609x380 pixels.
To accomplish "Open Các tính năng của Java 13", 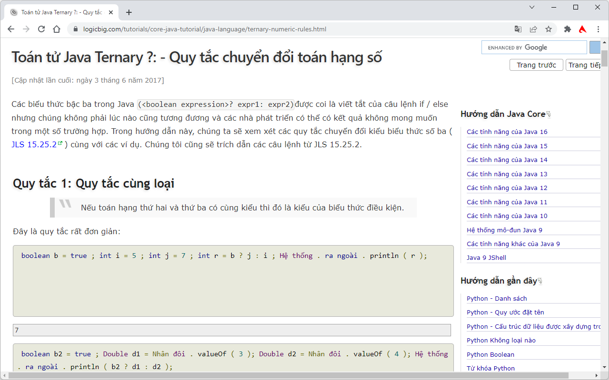I will 507,174.
